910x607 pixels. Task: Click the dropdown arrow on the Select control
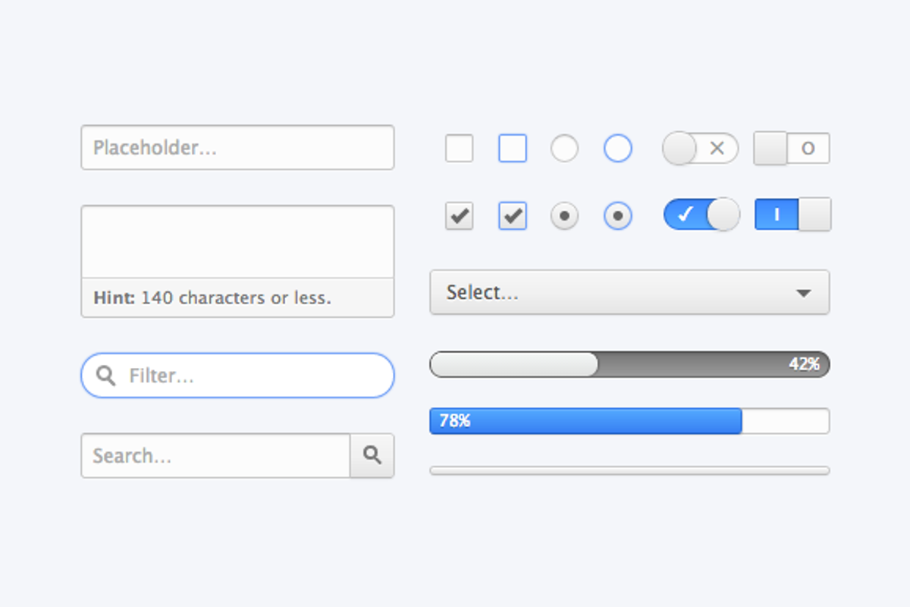[x=805, y=292]
